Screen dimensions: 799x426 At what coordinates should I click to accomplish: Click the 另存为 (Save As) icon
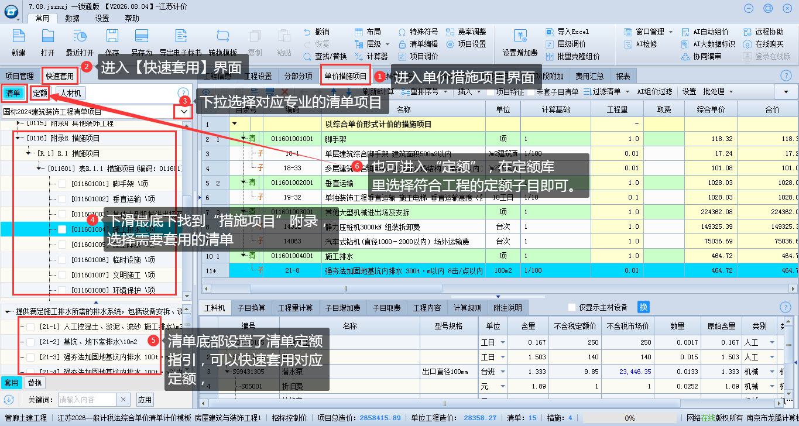pyautogui.click(x=142, y=36)
